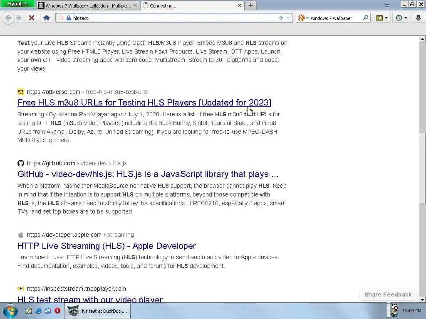Screen dimensions: 426x319
Task: Click the padlock site identity icon
Action: pyautogui.click(x=69, y=18)
